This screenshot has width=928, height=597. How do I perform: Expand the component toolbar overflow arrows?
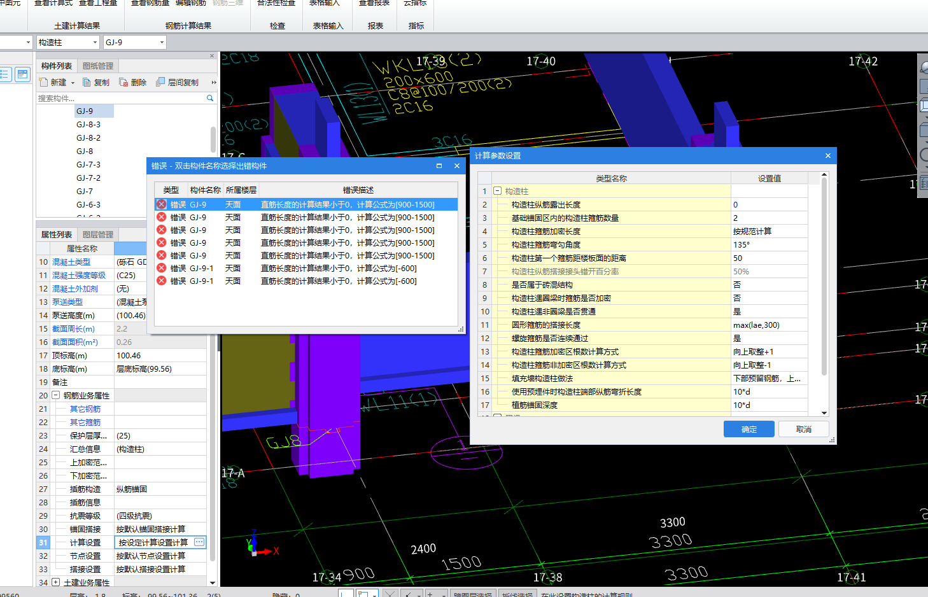tap(214, 82)
